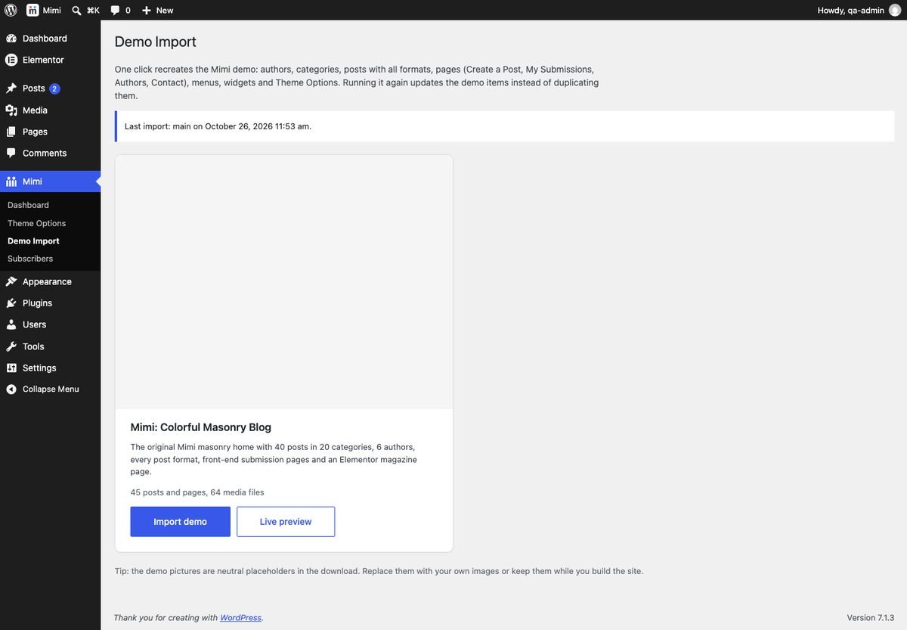
Task: Open the Posts menu label
Action: point(34,88)
